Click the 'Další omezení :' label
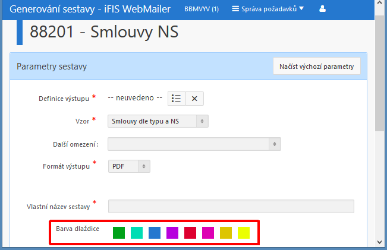Viewport: 387px width, 250px height. pyautogui.click(x=75, y=144)
